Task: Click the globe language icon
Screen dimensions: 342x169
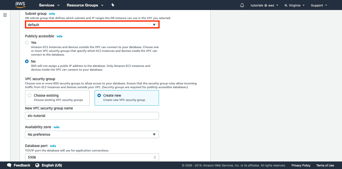Action: [x=37, y=165]
